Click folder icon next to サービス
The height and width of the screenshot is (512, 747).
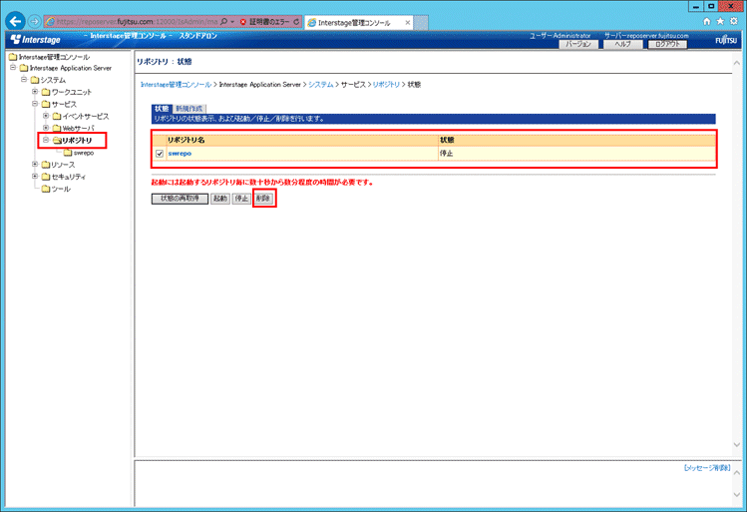point(46,104)
